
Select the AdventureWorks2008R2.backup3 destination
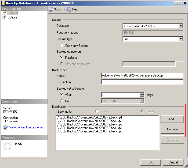tap(89, 124)
